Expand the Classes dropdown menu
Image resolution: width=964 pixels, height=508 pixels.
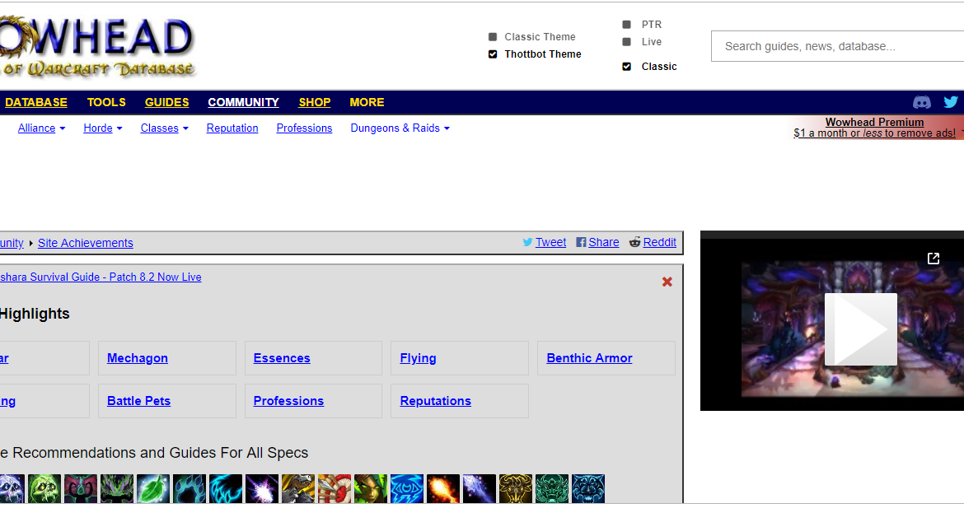click(x=164, y=128)
